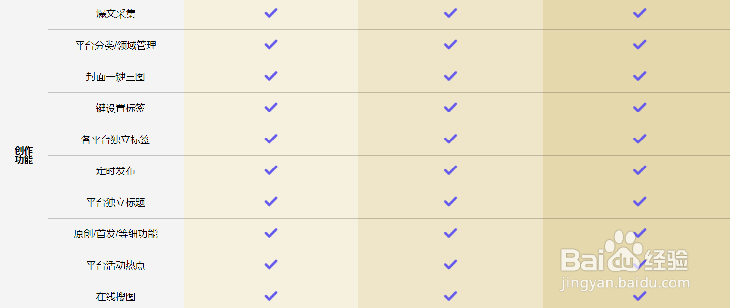The width and height of the screenshot is (730, 308).
Task: Click the 平台分类/领域管理 checkmark in the middle plan column
Action: [x=450, y=45]
